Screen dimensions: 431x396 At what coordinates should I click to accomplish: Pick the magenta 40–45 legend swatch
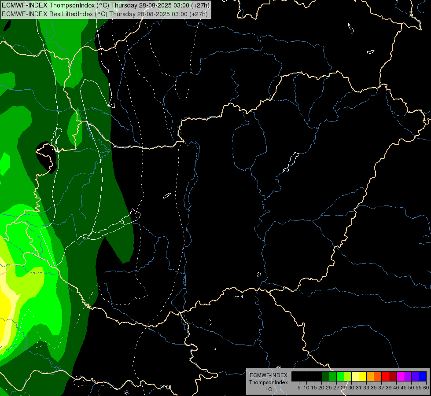400,376
